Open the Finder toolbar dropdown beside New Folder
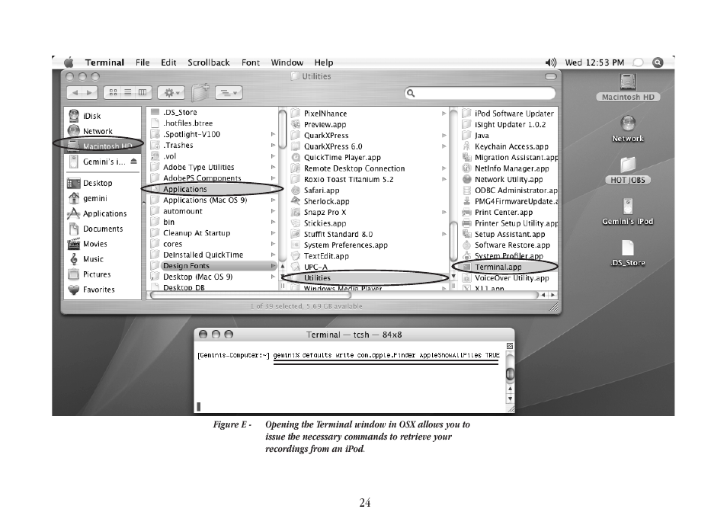 point(229,93)
